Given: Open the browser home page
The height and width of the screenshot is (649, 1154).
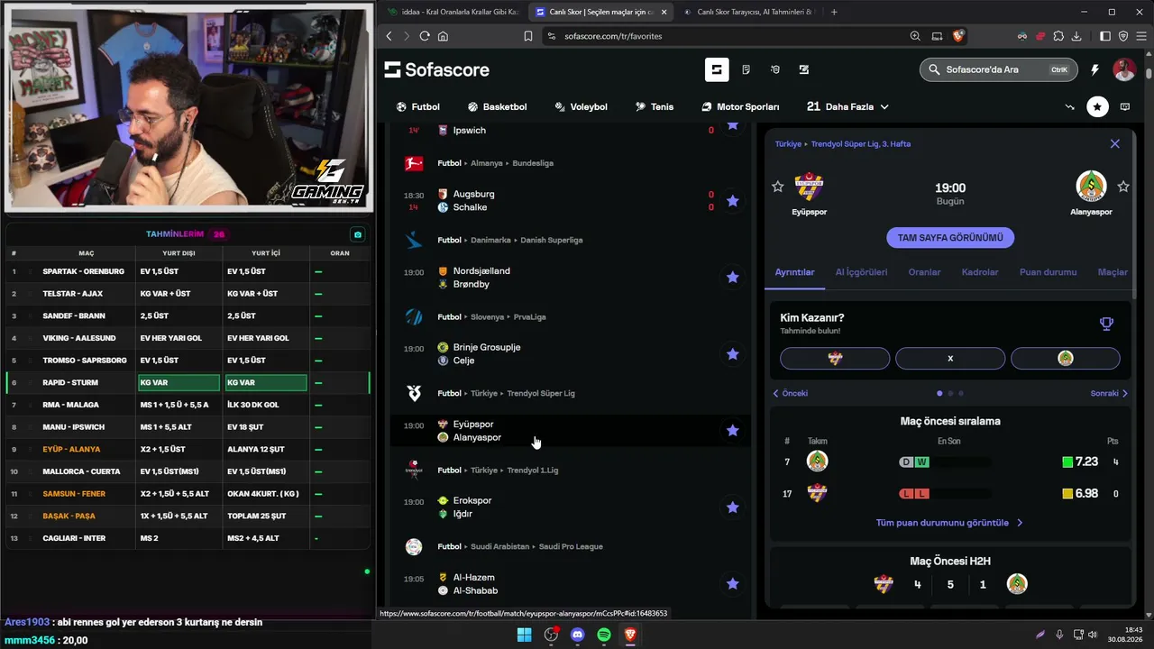Looking at the screenshot, I should tap(443, 36).
